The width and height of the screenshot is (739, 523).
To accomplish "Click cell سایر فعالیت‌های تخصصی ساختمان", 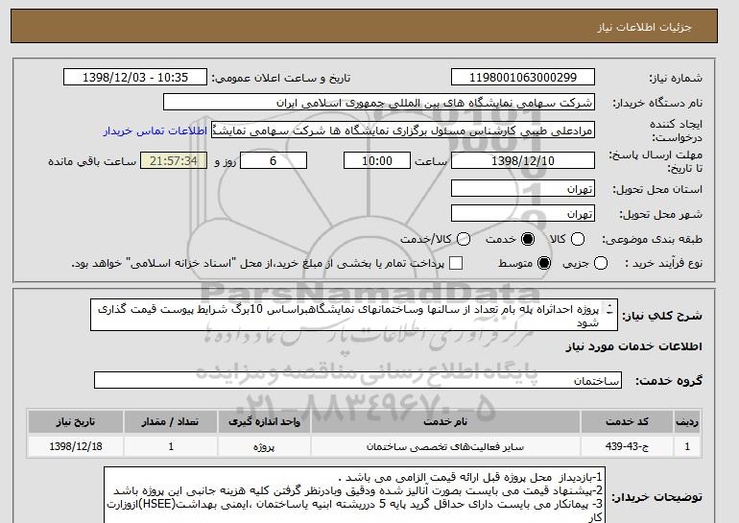I will [x=445, y=446].
